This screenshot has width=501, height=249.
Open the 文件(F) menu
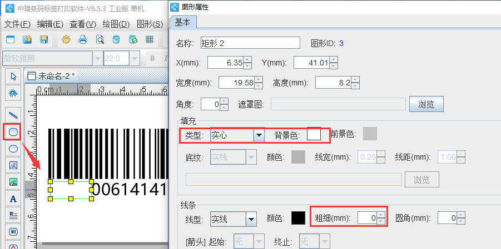(x=17, y=24)
